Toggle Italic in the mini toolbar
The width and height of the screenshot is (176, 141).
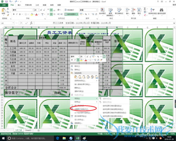(75, 60)
